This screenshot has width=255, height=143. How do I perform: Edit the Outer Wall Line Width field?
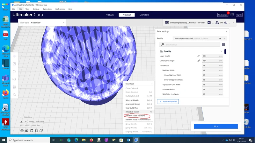pos(212,75)
